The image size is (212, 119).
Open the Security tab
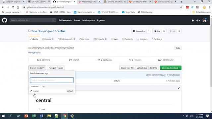(128, 39)
